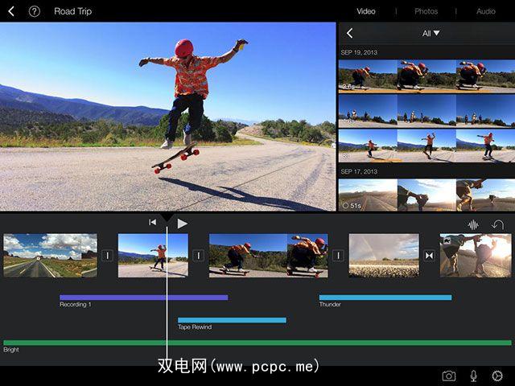
Task: Select the rainbow field timeline clip
Action: click(x=384, y=256)
